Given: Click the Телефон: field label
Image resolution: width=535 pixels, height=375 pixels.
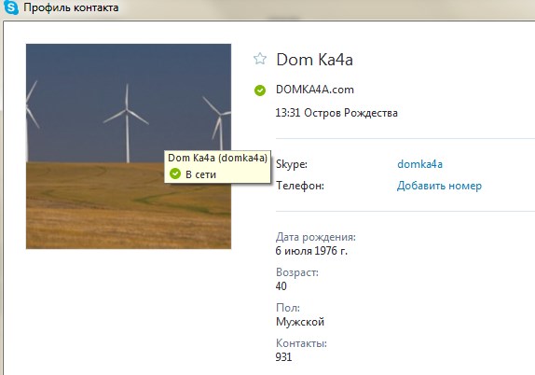Looking at the screenshot, I should 300,186.
